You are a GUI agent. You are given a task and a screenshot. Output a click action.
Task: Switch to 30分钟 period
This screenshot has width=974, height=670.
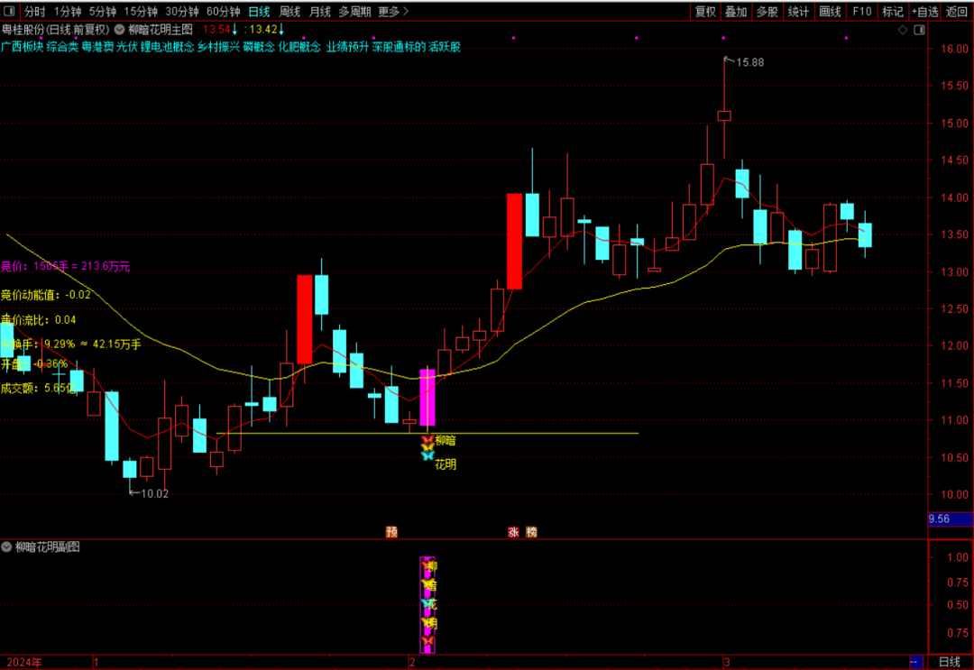tap(182, 12)
